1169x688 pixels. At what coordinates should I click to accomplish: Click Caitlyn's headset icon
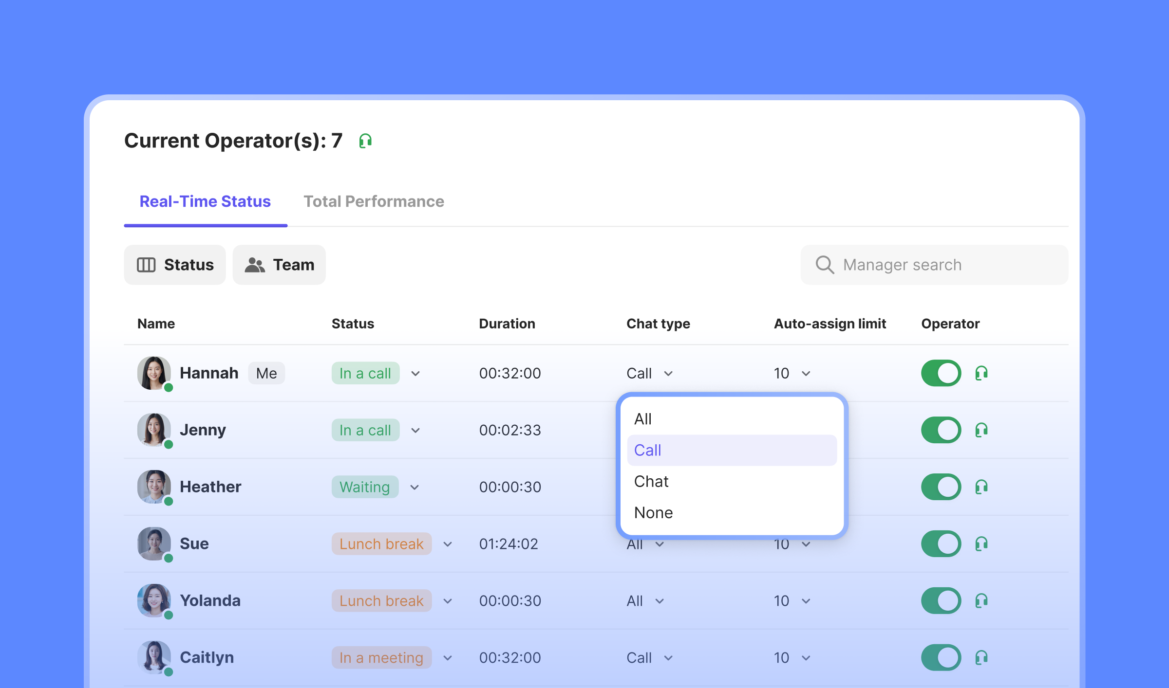click(981, 658)
